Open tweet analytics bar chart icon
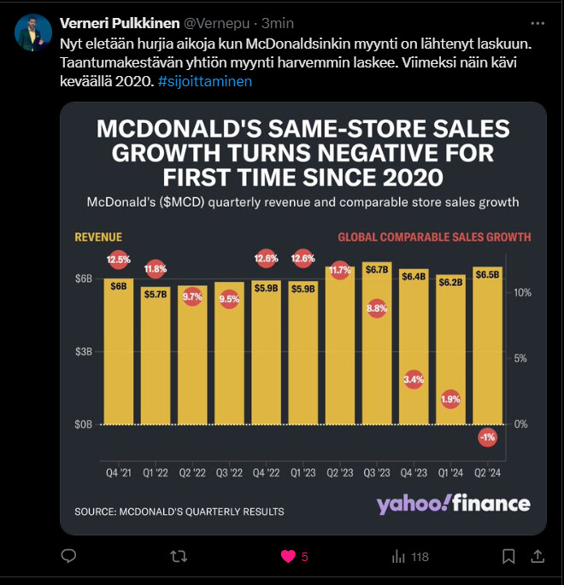564x585 pixels. pos(398,557)
